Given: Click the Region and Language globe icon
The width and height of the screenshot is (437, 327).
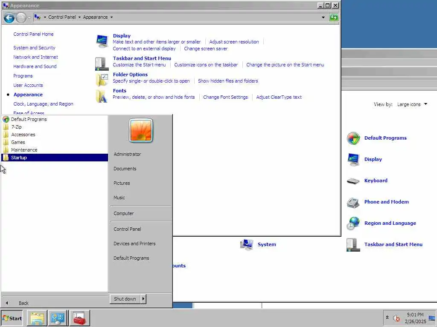Looking at the screenshot, I should pyautogui.click(x=353, y=224).
